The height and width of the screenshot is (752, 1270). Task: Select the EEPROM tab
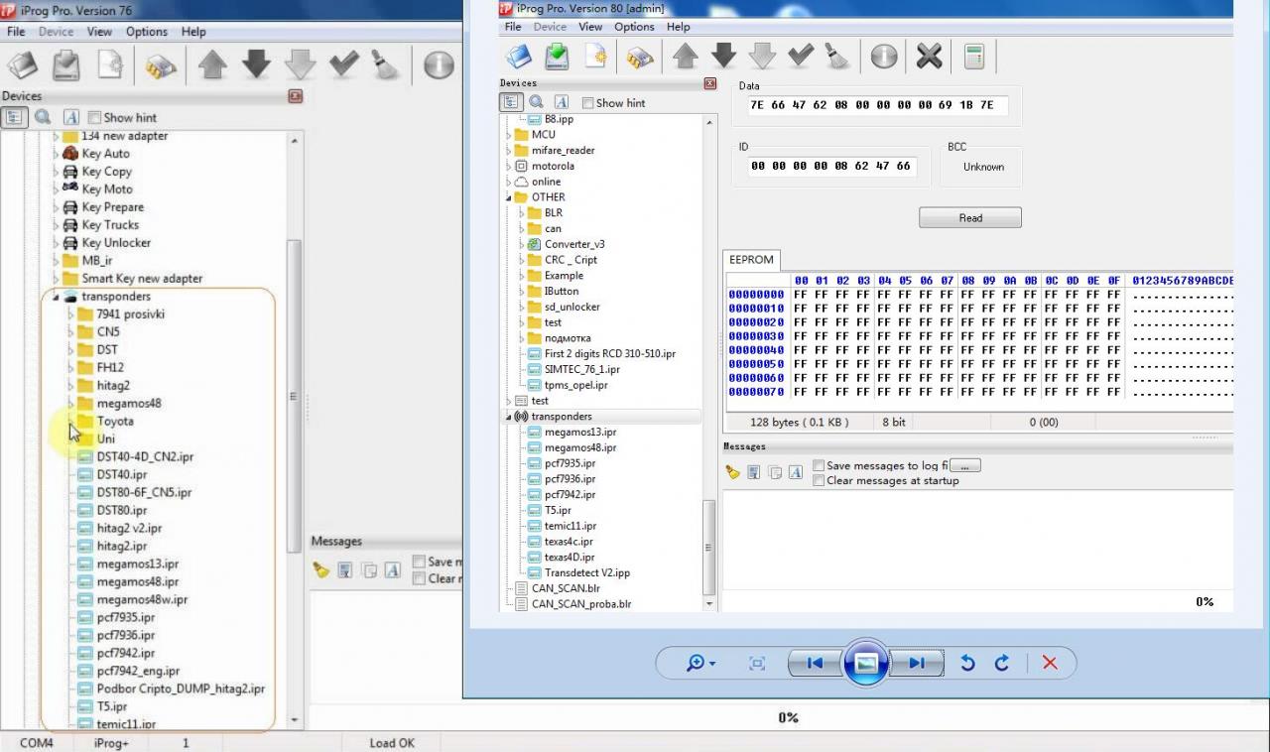tap(751, 260)
